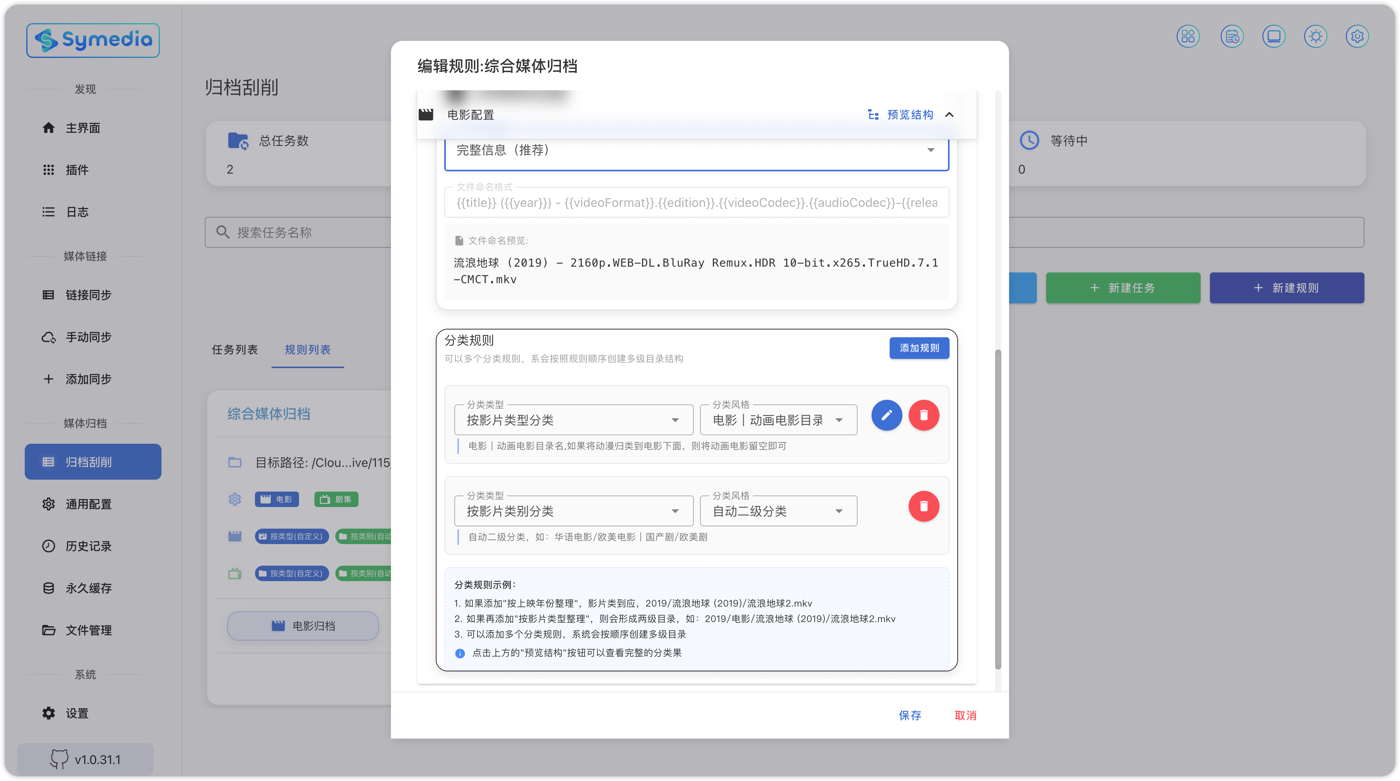Select 归档刮削 in sidebar
The width and height of the screenshot is (1400, 781).
tap(93, 462)
